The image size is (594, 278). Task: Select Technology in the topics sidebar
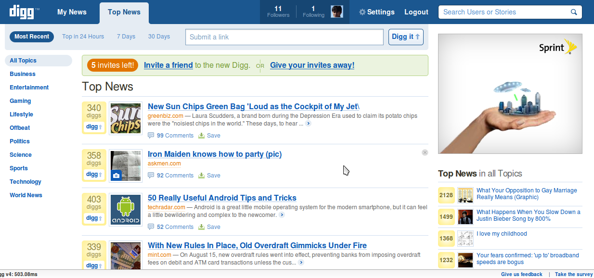(x=26, y=182)
